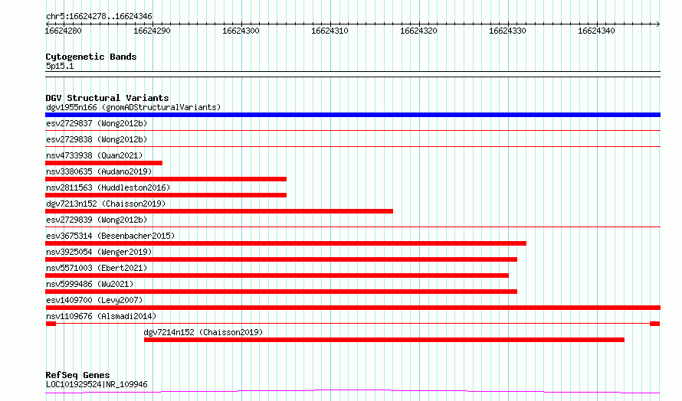The height and width of the screenshot is (401, 682).
Task: Select the red bar under dgv7214n152
Action: point(384,340)
